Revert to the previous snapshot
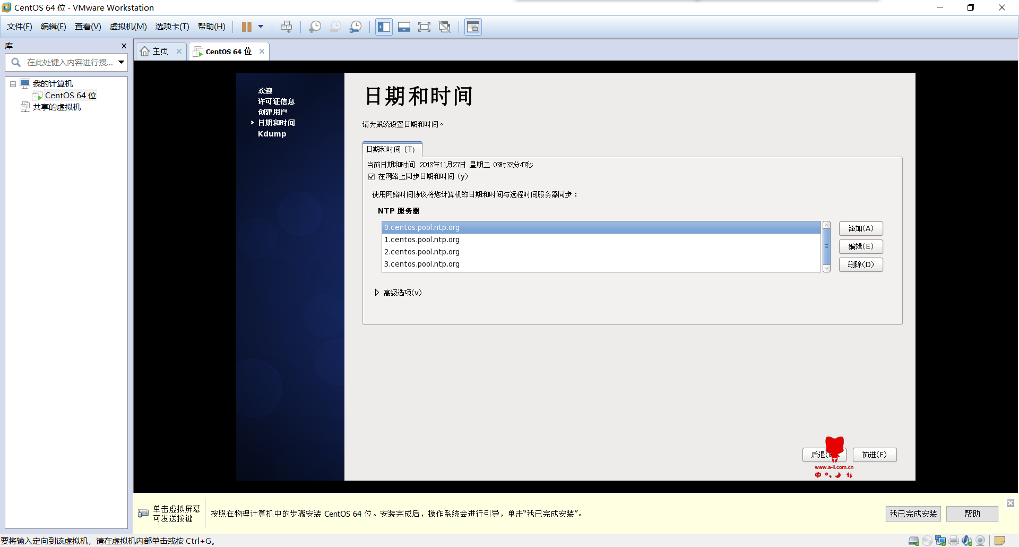The height and width of the screenshot is (547, 1019). click(335, 27)
